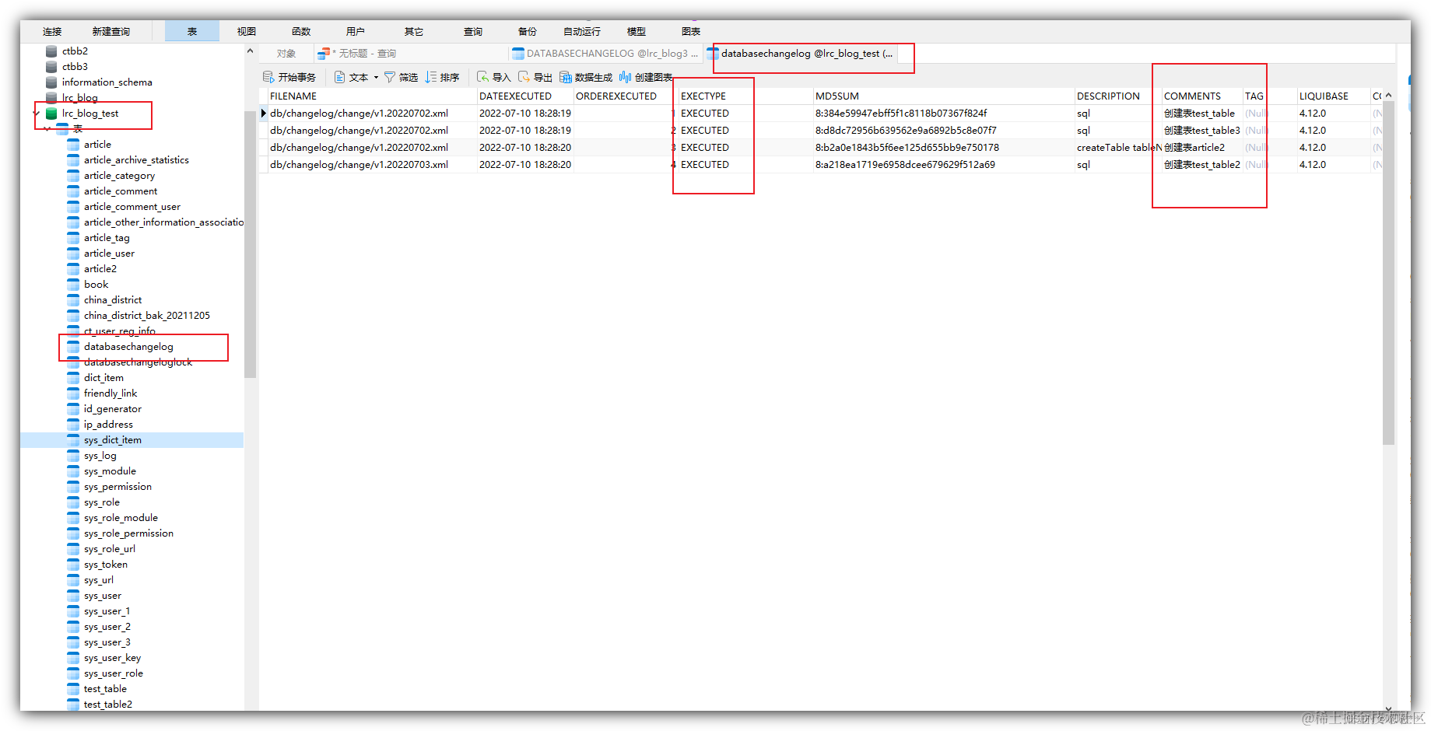Click 新建查询 new query toolbar item
1431x731 pixels.
(x=111, y=32)
